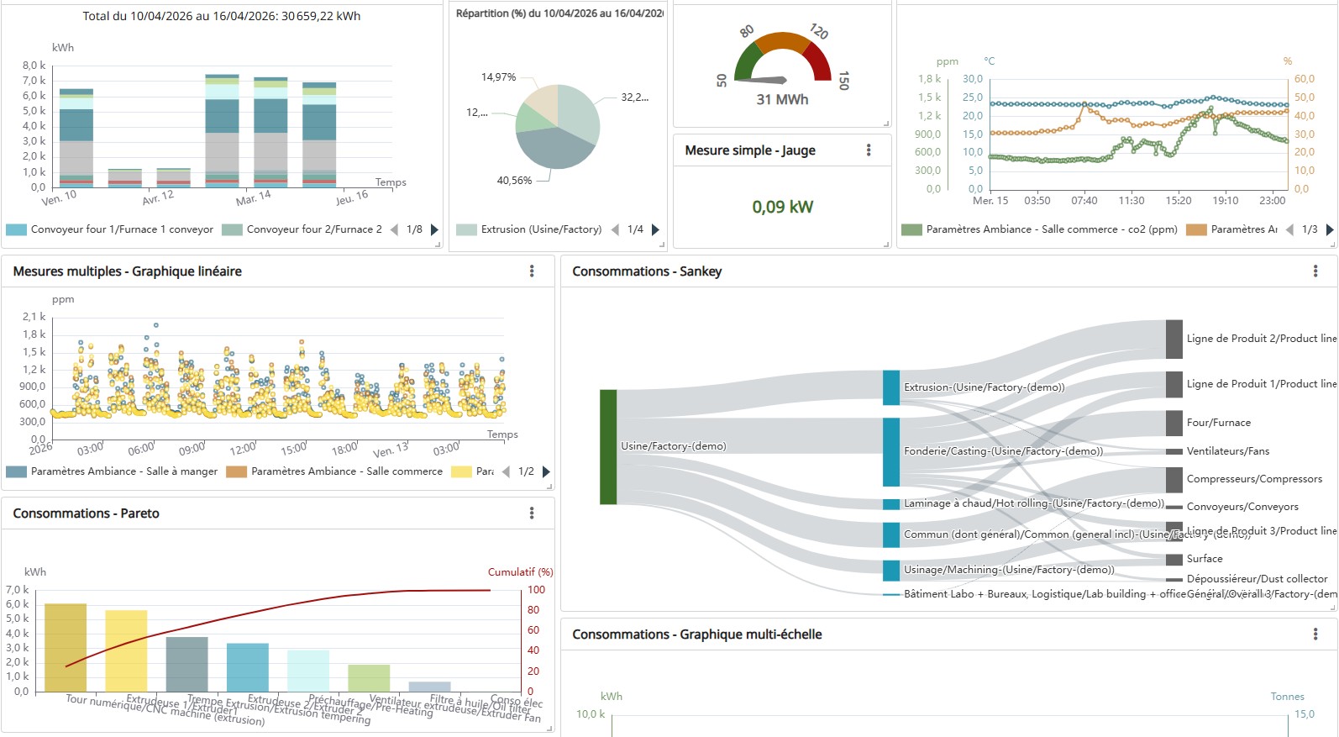Click the green bar in the Pareto chart
The width and height of the screenshot is (1339, 737).
click(x=370, y=678)
